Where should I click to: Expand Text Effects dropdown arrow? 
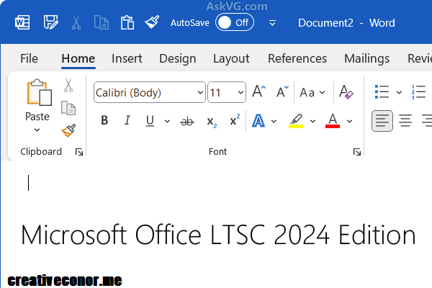tap(274, 121)
